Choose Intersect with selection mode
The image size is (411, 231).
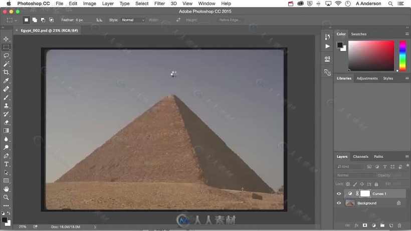point(51,20)
